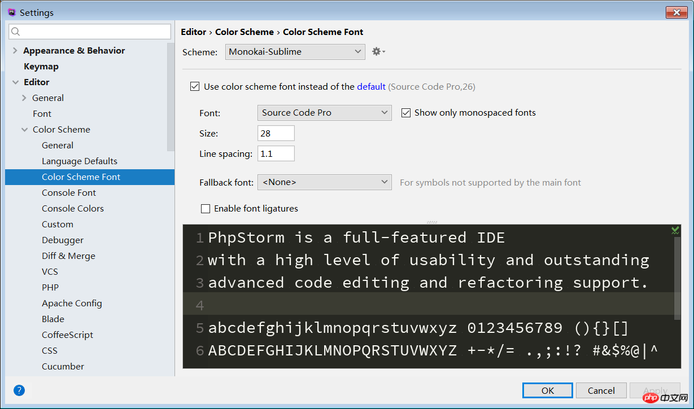Enable font ligatures checkbox

tap(206, 209)
